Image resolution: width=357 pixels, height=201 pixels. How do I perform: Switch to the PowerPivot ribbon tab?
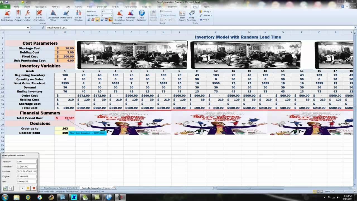coord(172,6)
